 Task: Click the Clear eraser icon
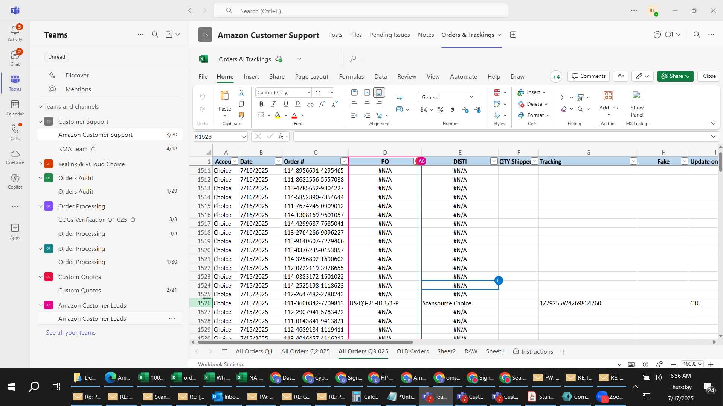563,109
